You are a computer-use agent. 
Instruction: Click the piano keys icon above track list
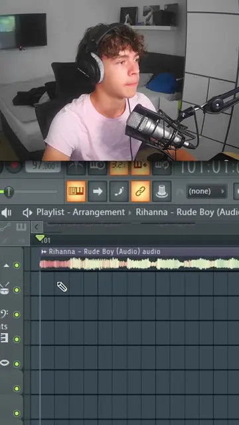[x=21, y=227]
